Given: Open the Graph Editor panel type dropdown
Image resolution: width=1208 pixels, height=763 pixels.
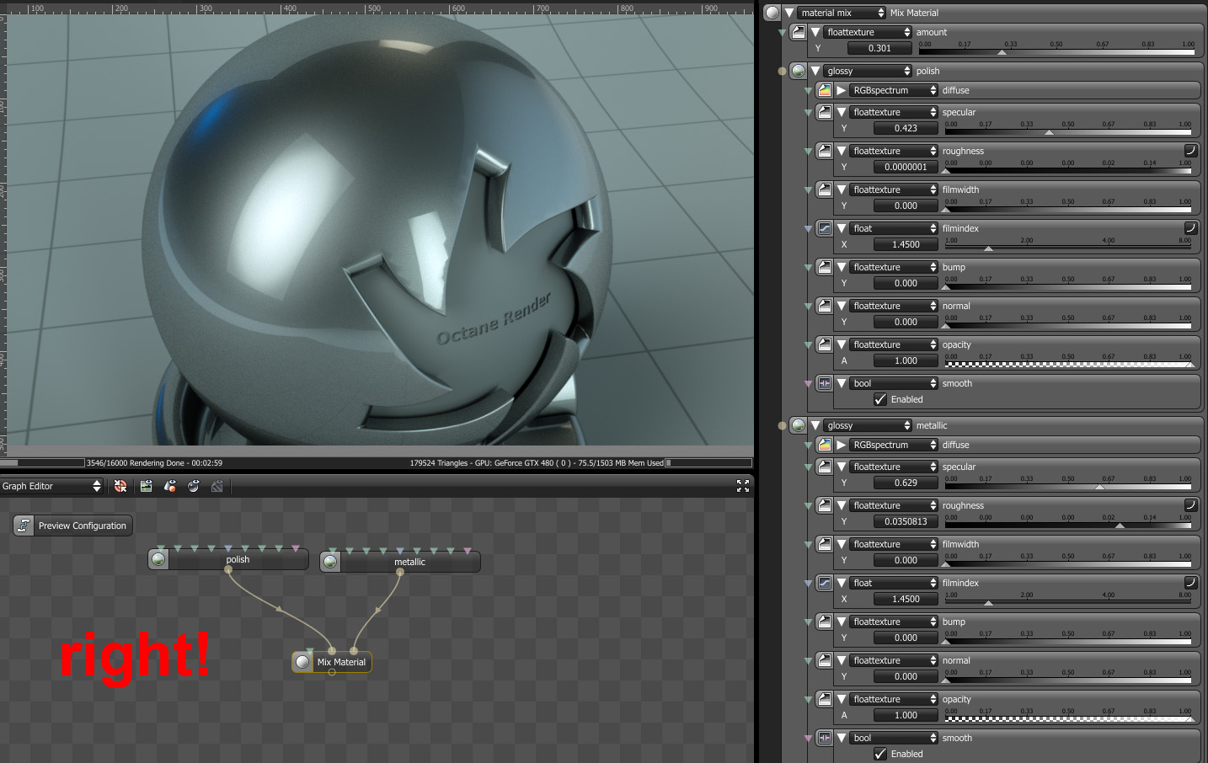Looking at the screenshot, I should tap(51, 486).
